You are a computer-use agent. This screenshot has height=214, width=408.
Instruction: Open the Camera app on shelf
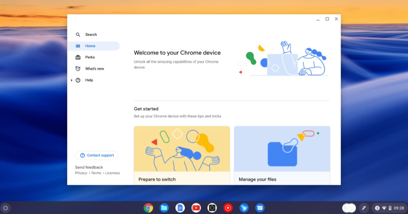pyautogui.click(x=212, y=208)
